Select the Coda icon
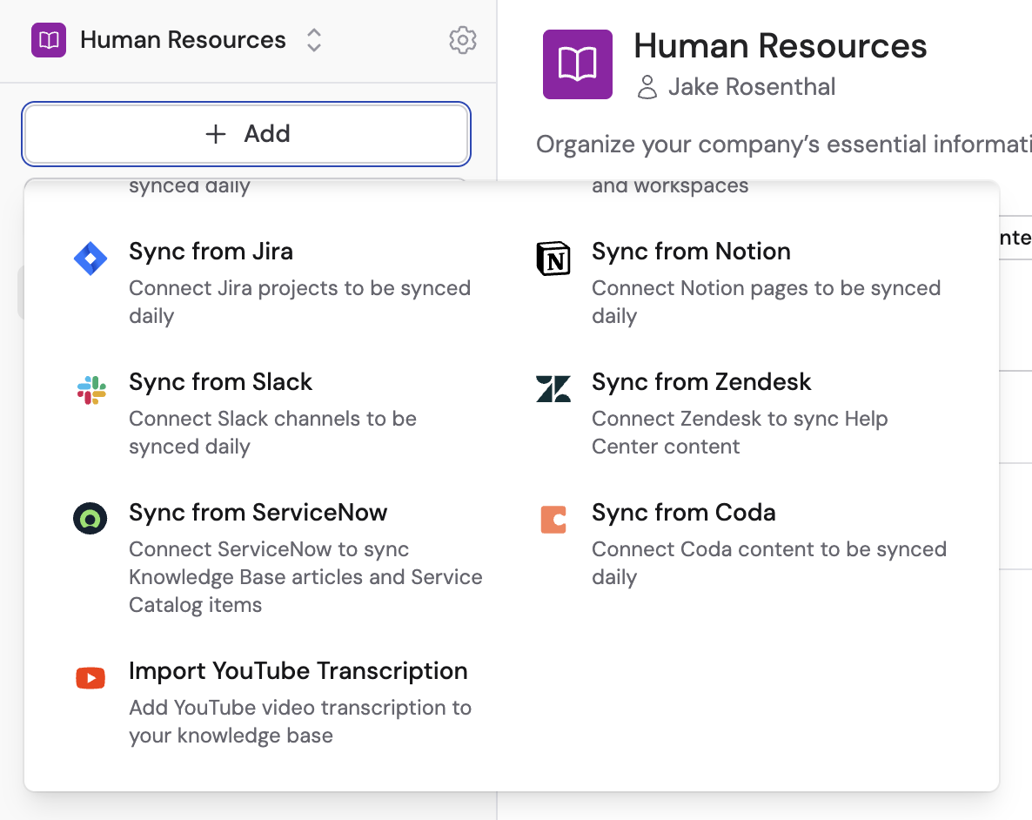The height and width of the screenshot is (820, 1032). (553, 519)
